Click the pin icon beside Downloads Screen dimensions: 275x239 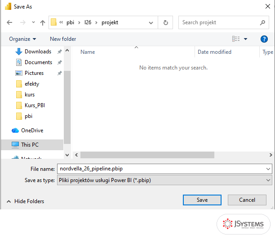pyautogui.click(x=60, y=52)
